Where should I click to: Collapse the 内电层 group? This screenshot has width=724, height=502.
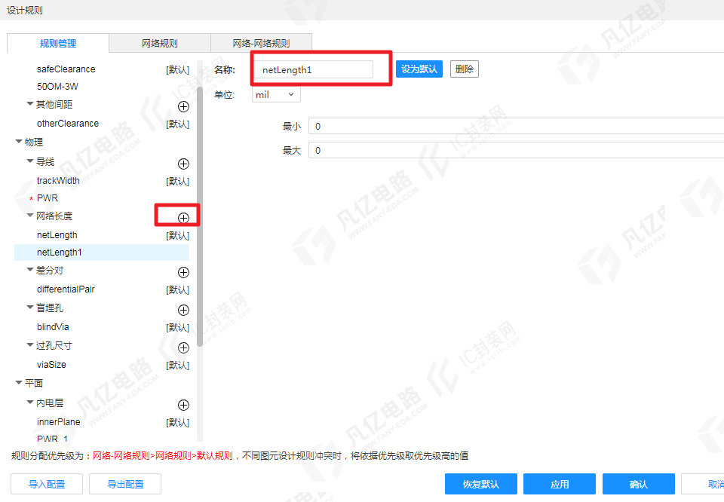[30, 403]
